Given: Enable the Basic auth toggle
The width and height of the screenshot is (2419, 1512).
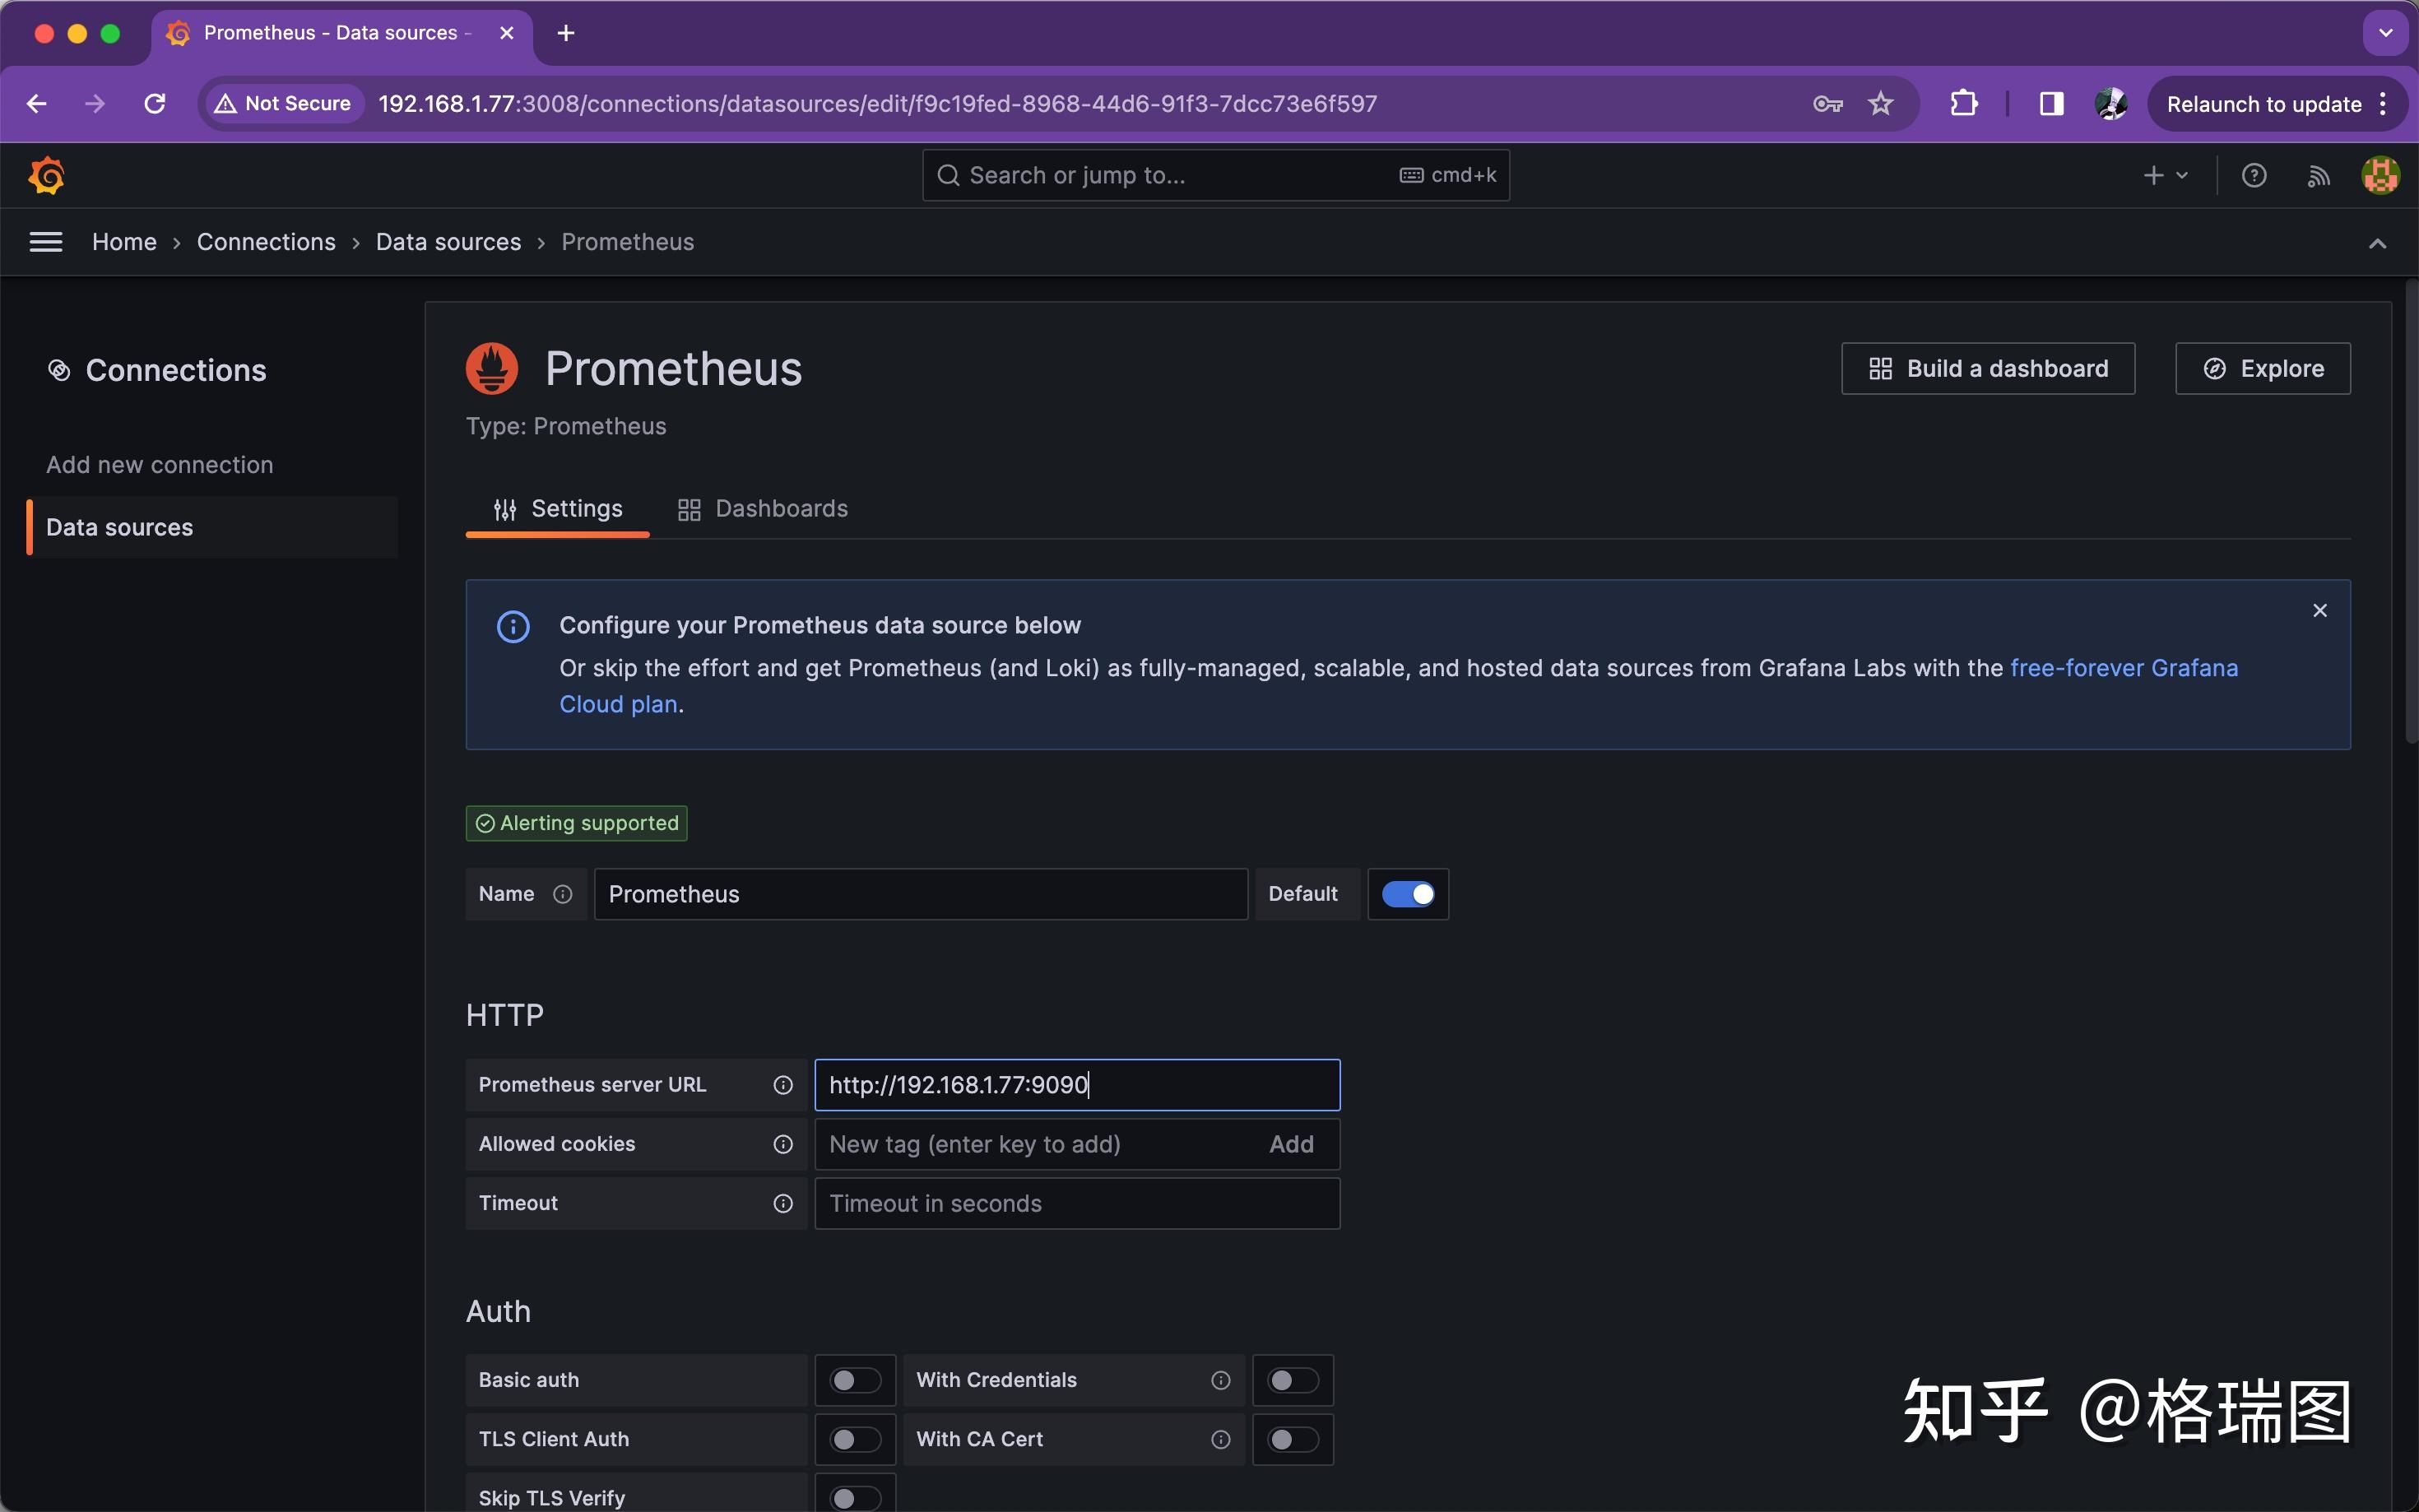Looking at the screenshot, I should tap(855, 1381).
